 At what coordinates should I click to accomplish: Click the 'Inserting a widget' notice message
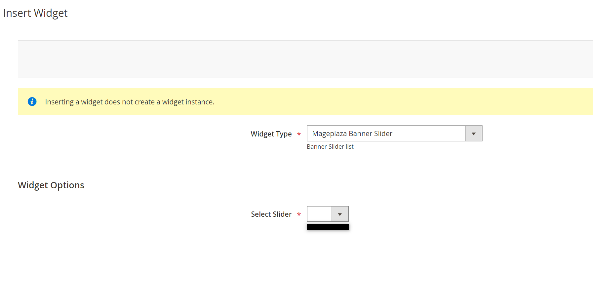tap(130, 102)
